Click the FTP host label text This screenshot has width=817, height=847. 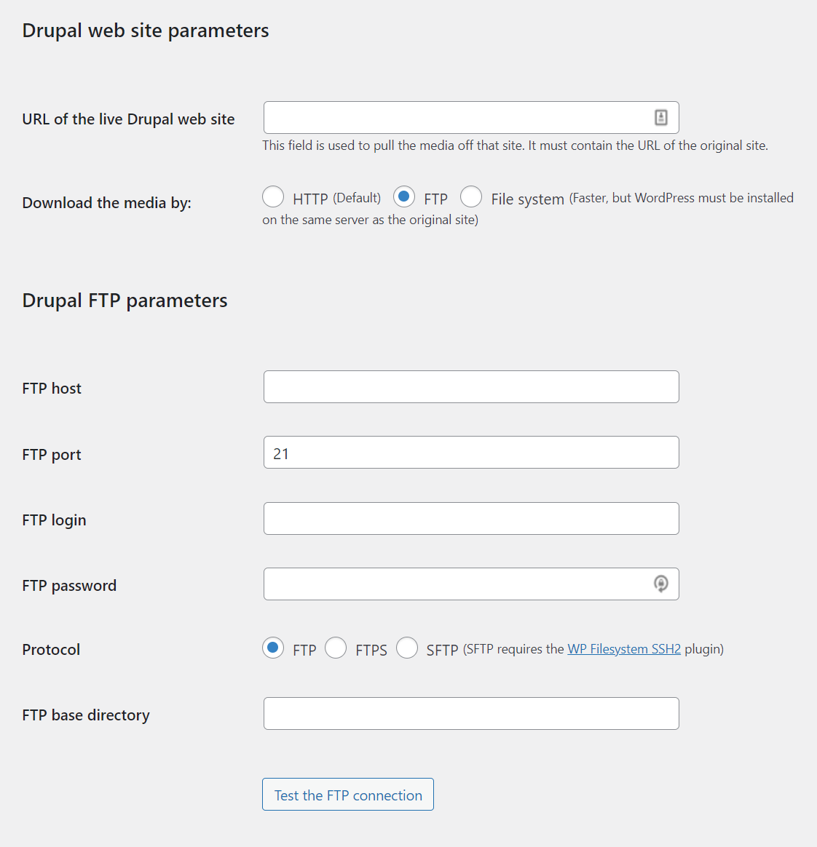[52, 388]
